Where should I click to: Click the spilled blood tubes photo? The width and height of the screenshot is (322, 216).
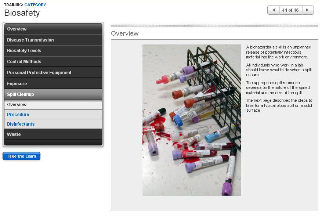[x=192, y=120]
